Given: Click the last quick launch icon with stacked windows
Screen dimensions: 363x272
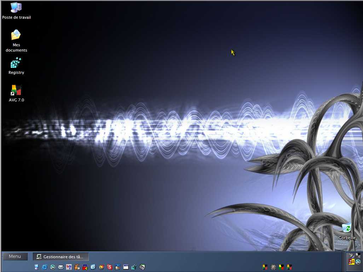Looking at the screenshot, I should point(142,267).
